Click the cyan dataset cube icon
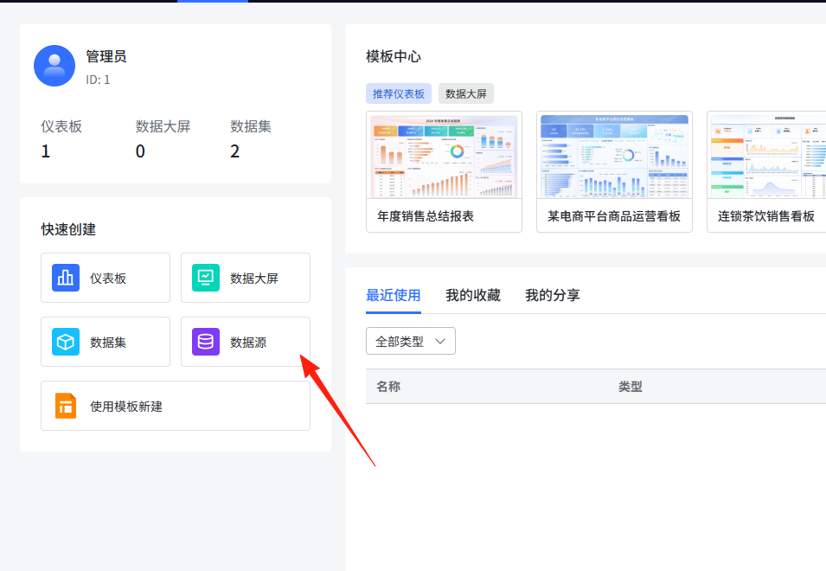This screenshot has width=826, height=571. coord(66,342)
